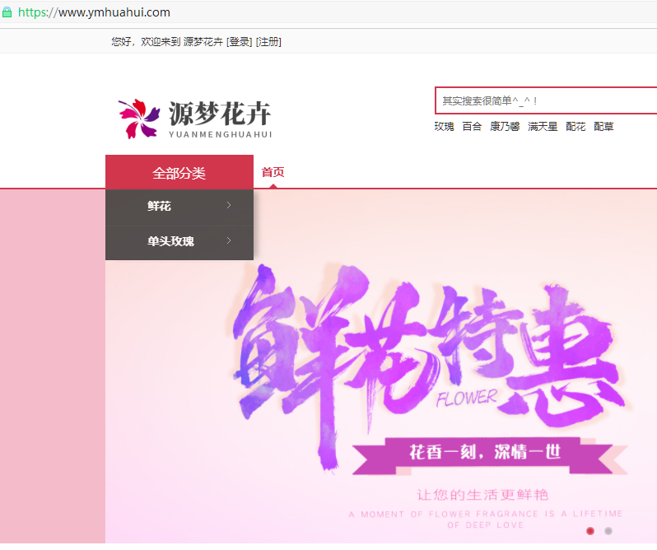Image resolution: width=657 pixels, height=550 pixels.
Task: Open the 全部分类 category menu
Action: 179,173
